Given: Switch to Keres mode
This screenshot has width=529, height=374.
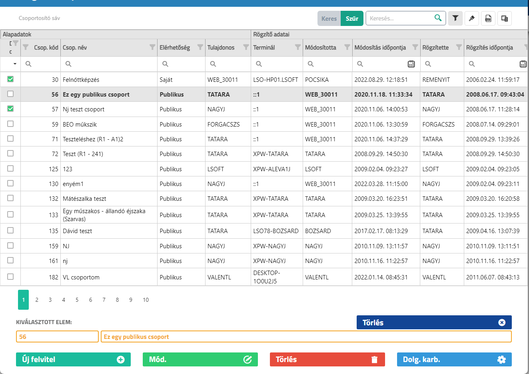Looking at the screenshot, I should pos(329,18).
